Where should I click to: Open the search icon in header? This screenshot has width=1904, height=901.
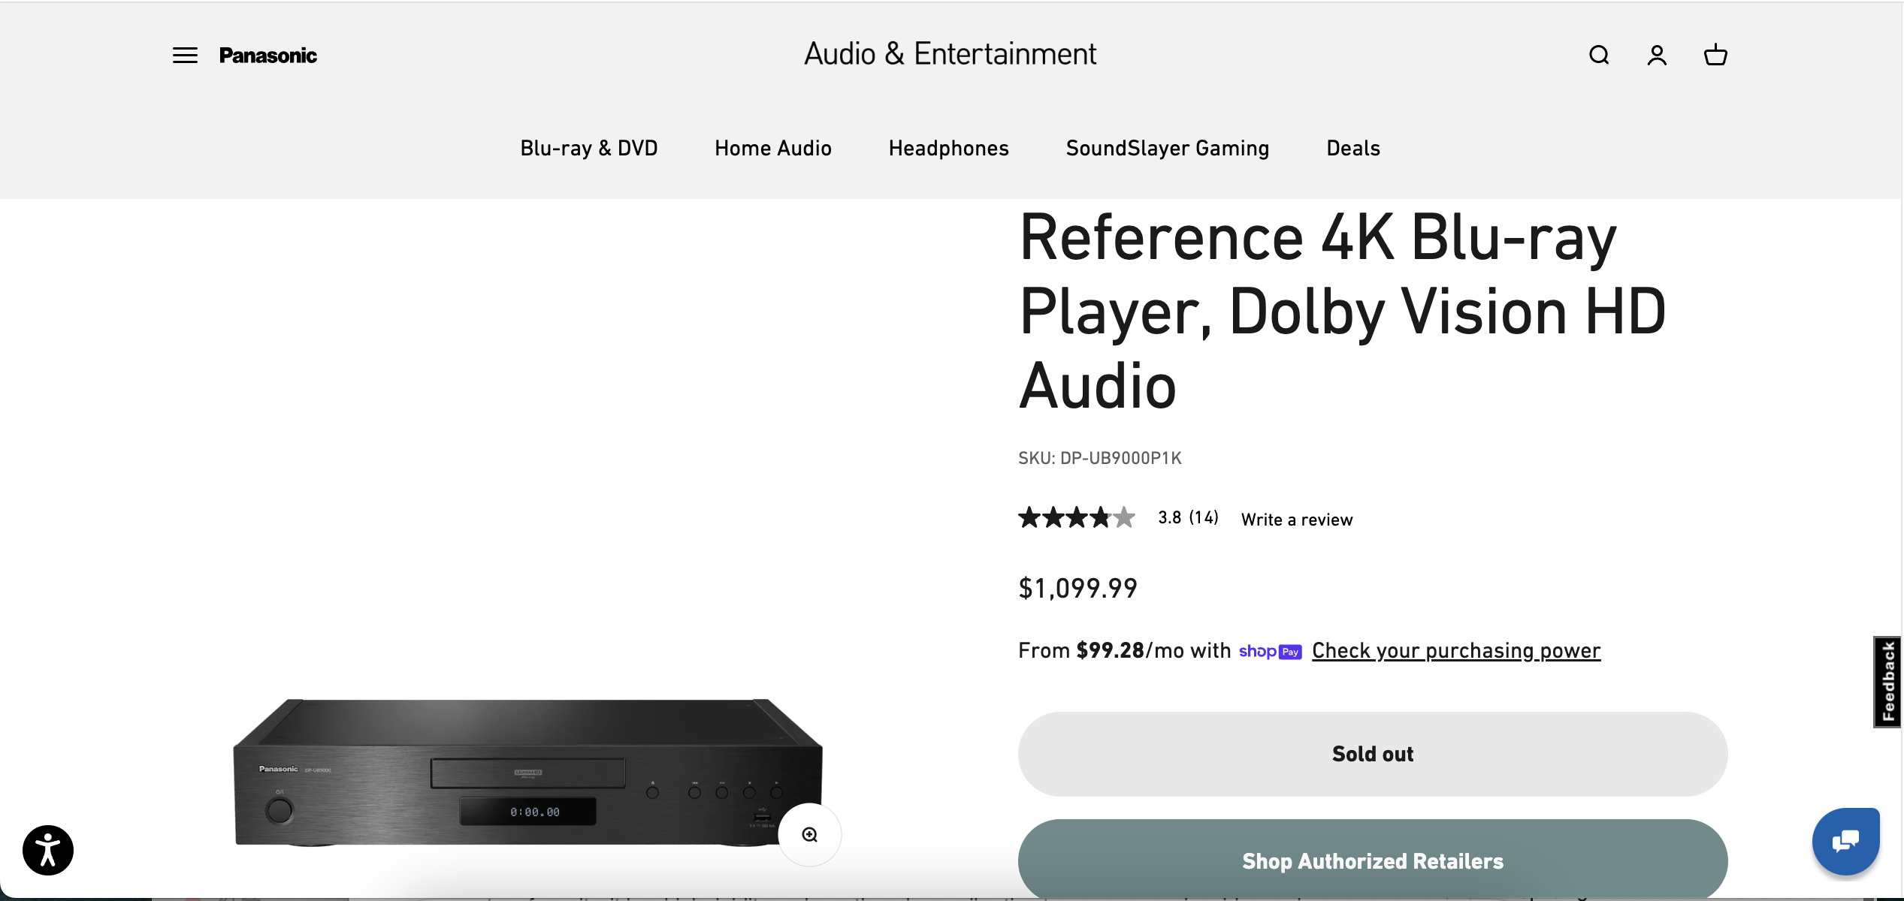point(1599,55)
